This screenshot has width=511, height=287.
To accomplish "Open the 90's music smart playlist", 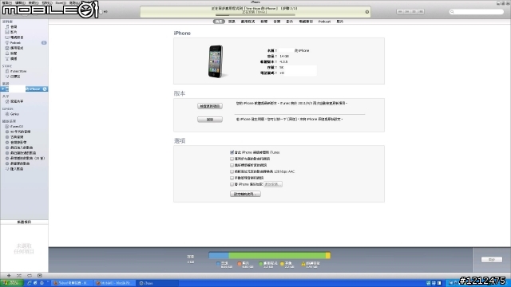I will pos(20,132).
